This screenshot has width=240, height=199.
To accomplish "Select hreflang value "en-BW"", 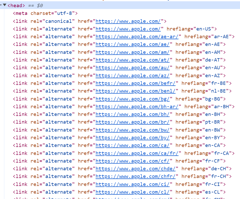I will [x=213, y=130].
